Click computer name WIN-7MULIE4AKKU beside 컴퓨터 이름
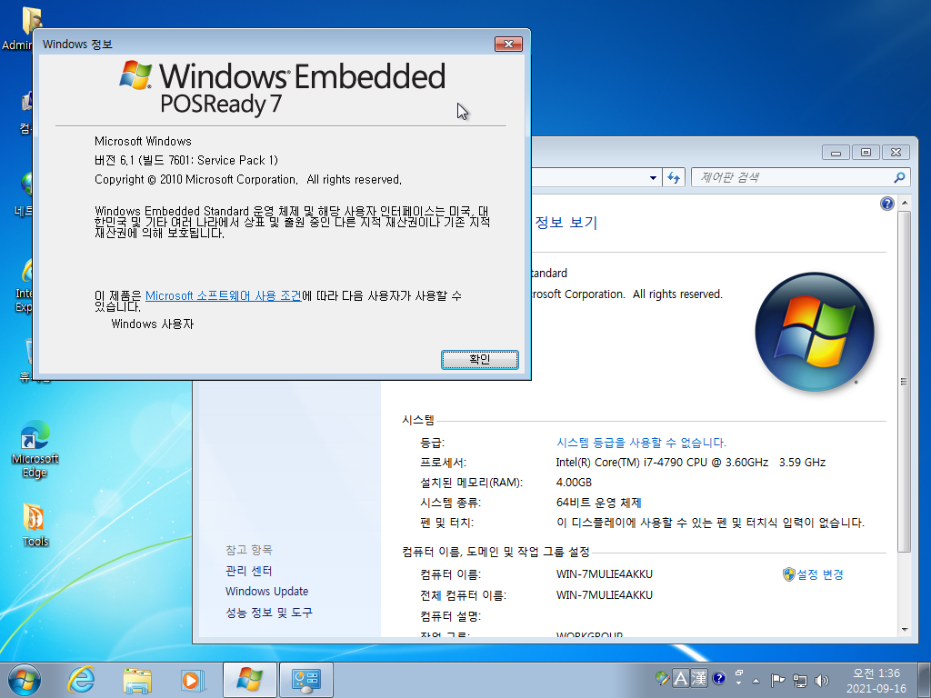 [x=605, y=574]
